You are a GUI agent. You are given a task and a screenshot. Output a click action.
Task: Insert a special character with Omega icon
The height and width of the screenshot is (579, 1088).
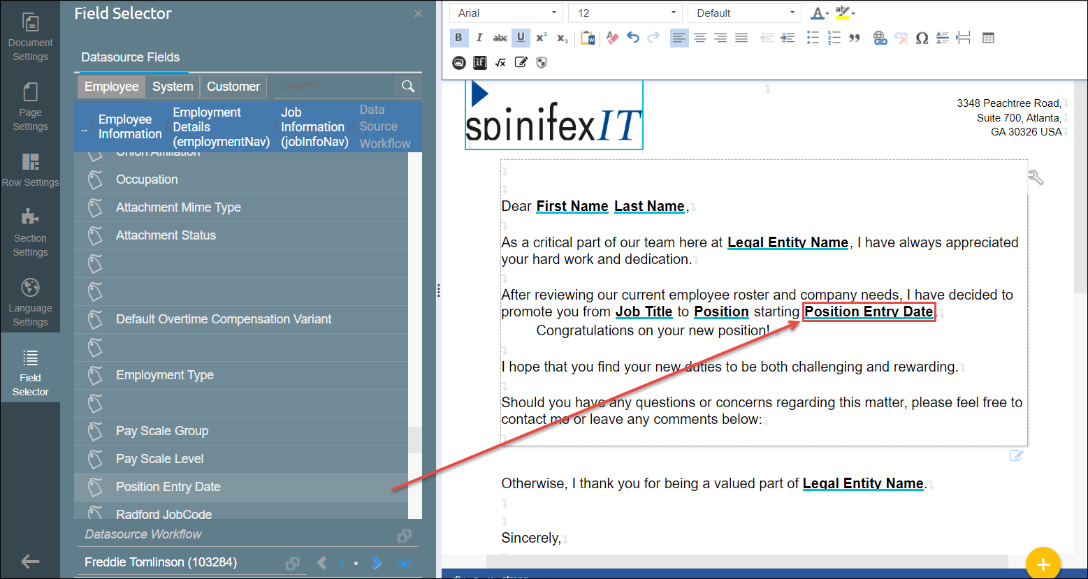922,38
